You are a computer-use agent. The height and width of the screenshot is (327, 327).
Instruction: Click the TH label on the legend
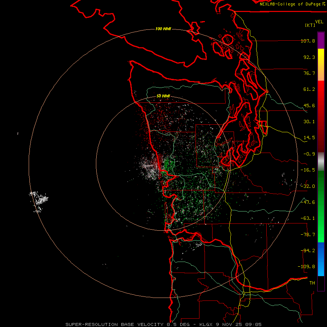312,283
